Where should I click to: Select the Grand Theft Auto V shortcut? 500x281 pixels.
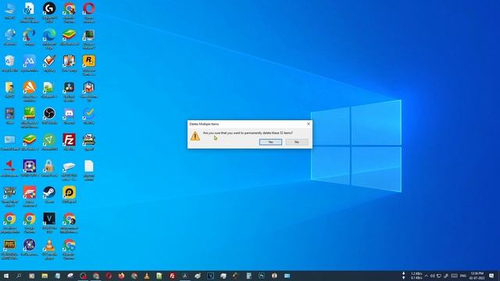click(x=9, y=196)
